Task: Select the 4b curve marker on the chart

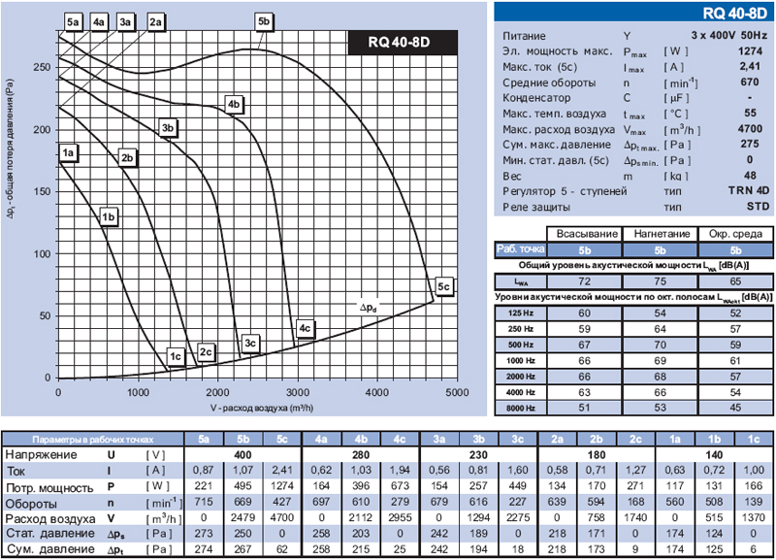Action: click(233, 105)
